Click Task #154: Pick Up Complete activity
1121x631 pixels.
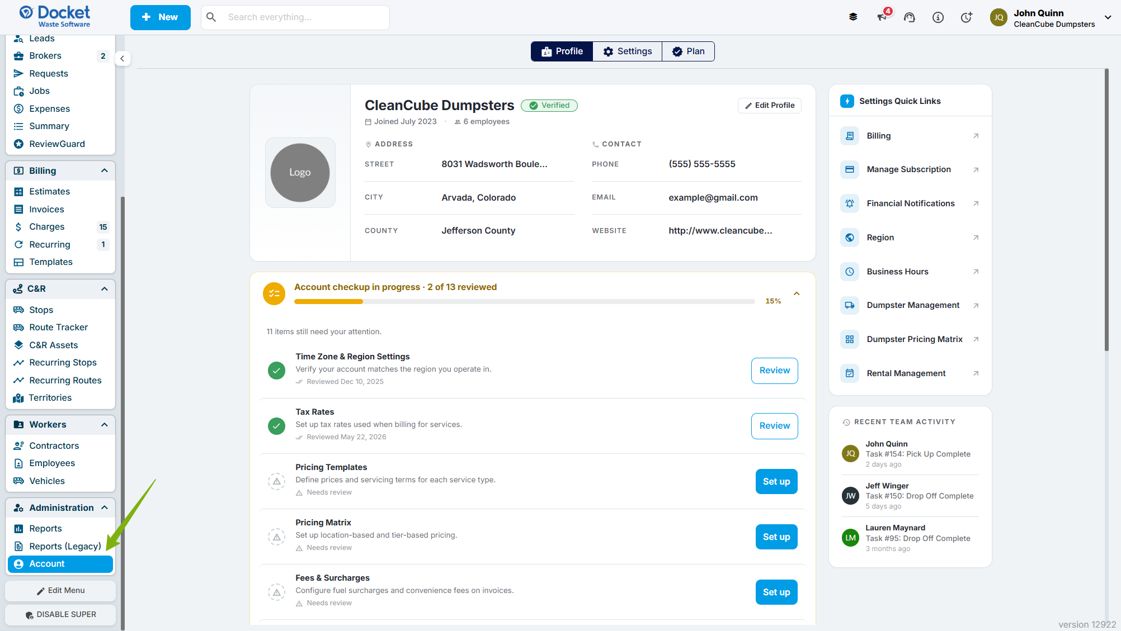click(x=918, y=454)
